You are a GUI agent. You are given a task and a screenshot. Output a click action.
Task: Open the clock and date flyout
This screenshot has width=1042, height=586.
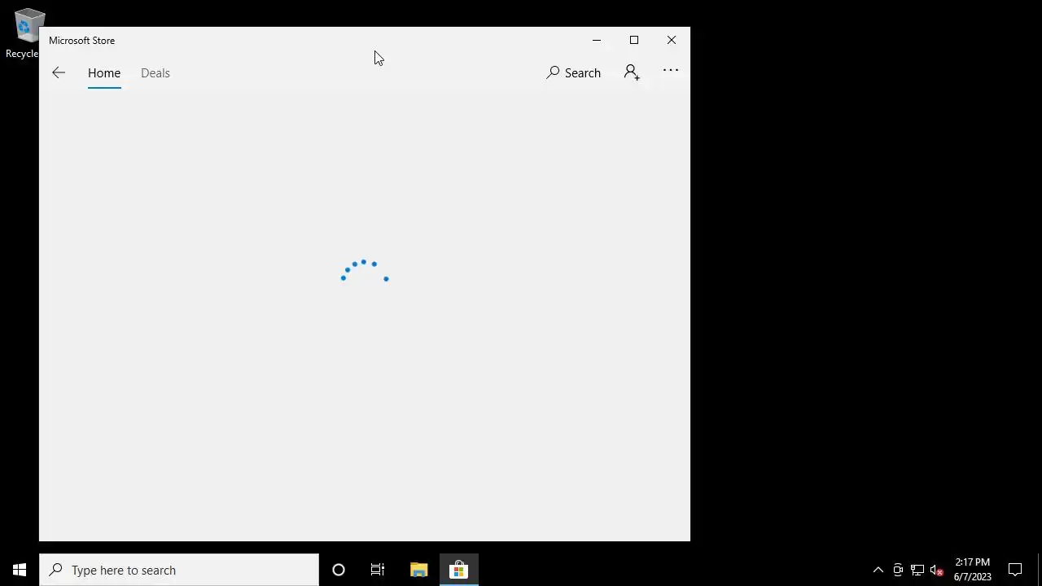(973, 570)
